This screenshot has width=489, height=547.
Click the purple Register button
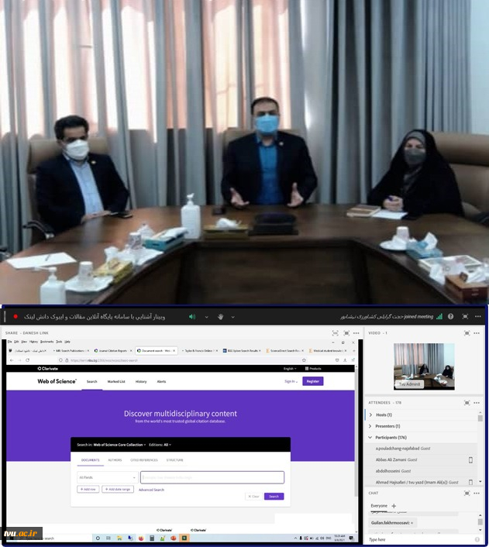pyautogui.click(x=313, y=381)
